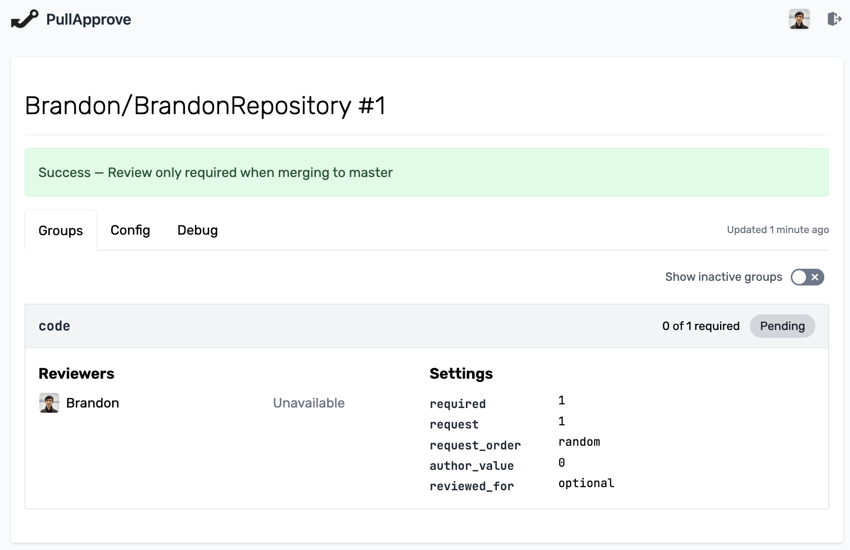Viewport: 850px width, 550px height.
Task: Open the Config tab
Action: tap(130, 230)
